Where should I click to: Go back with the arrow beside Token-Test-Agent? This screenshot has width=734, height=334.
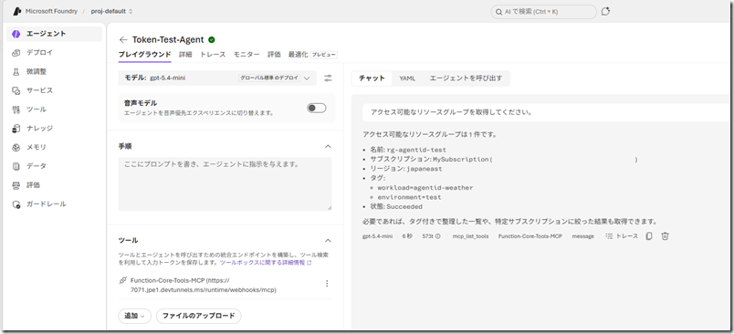pos(123,40)
